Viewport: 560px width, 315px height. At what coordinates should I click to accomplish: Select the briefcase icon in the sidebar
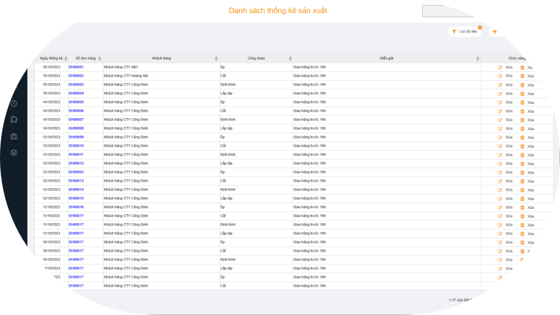(x=14, y=136)
